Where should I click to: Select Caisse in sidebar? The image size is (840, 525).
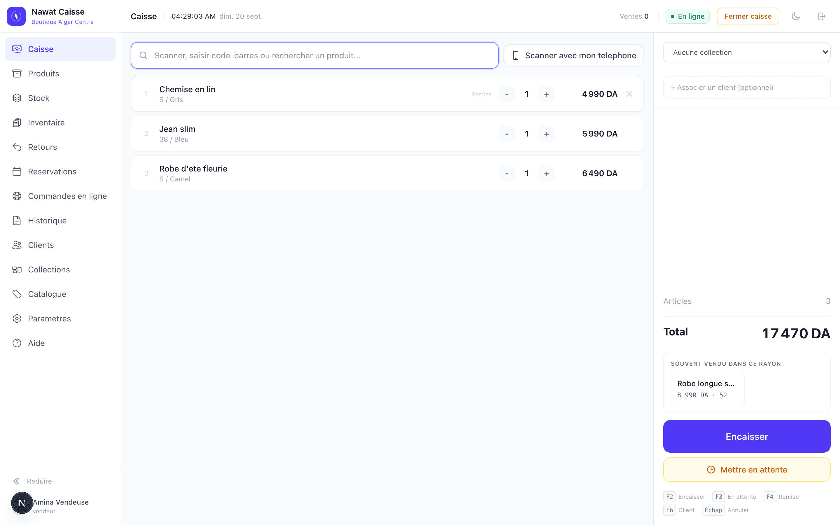[60, 49]
